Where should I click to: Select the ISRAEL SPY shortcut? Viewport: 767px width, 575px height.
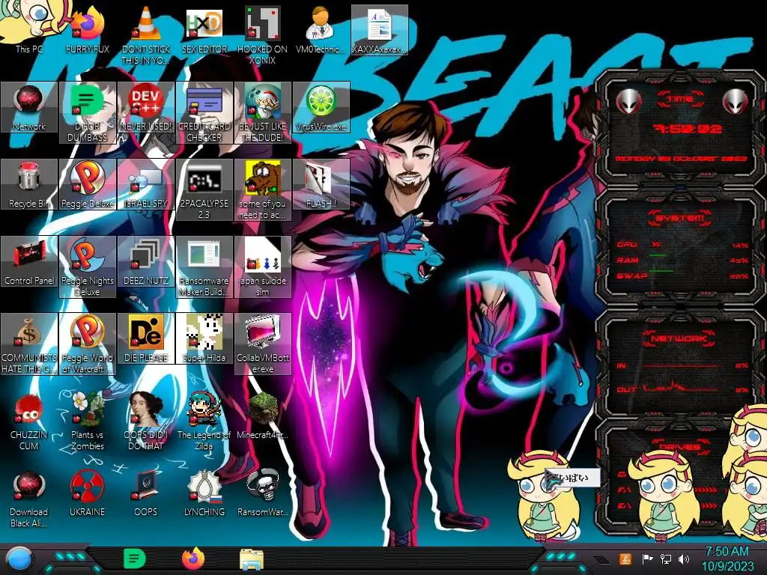click(146, 184)
